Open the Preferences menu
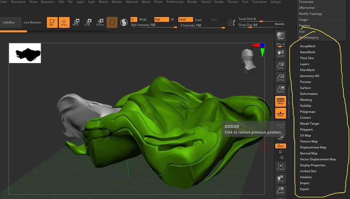This screenshot has height=199, width=350. click(175, 2)
